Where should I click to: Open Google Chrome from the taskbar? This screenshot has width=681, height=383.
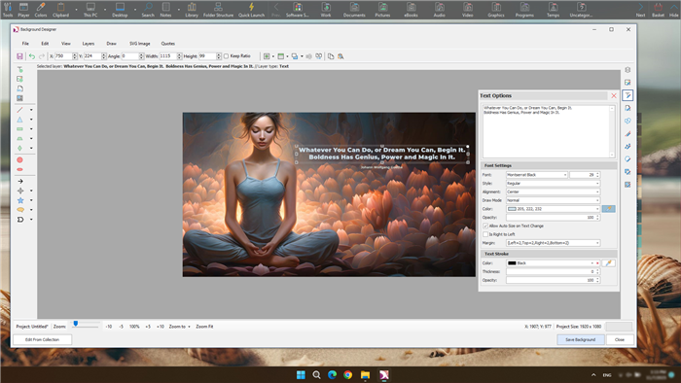coord(348,375)
